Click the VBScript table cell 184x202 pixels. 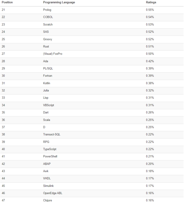49,105
